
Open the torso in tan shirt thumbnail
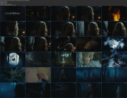point(89,44)
